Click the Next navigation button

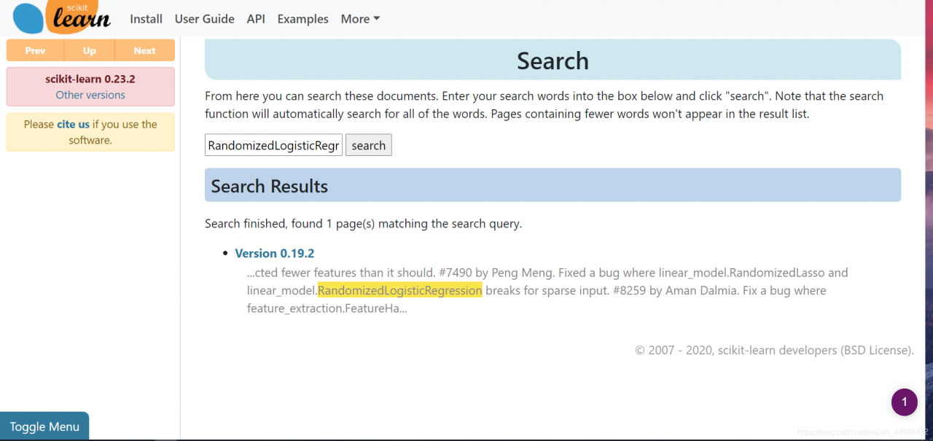145,50
